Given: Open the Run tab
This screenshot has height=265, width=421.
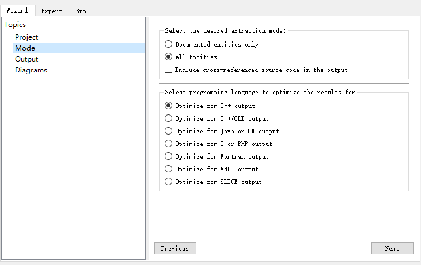Looking at the screenshot, I should [x=81, y=11].
